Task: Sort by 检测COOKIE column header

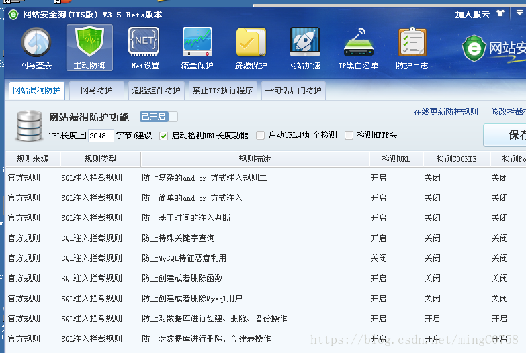Action: pos(456,159)
